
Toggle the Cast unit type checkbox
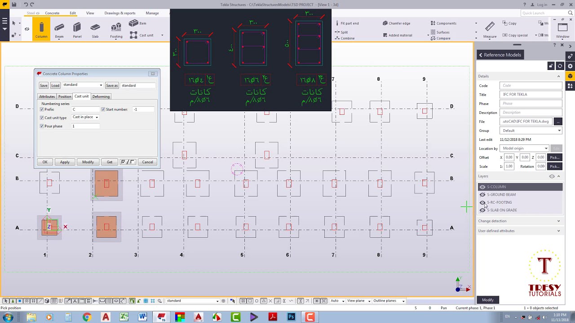(x=42, y=118)
